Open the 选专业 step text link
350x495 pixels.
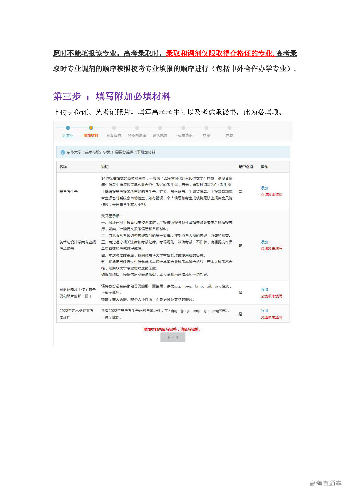pyautogui.click(x=68, y=136)
